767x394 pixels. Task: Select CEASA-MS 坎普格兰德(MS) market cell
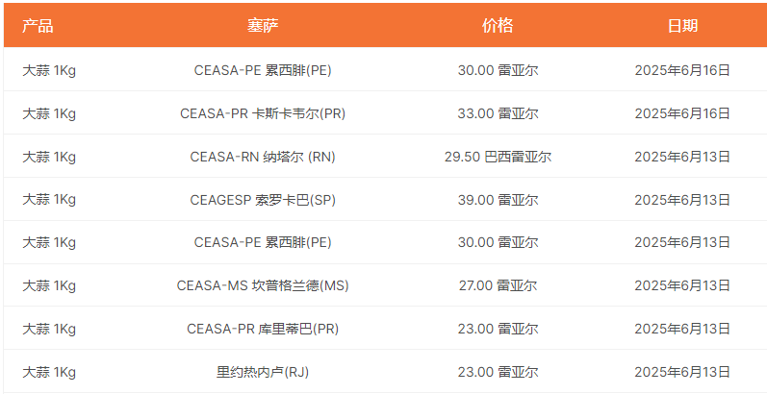coord(263,285)
